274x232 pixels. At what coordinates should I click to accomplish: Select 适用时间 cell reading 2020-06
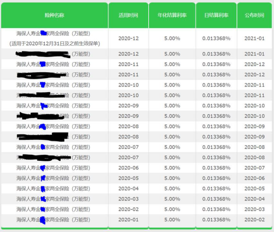click(128, 168)
